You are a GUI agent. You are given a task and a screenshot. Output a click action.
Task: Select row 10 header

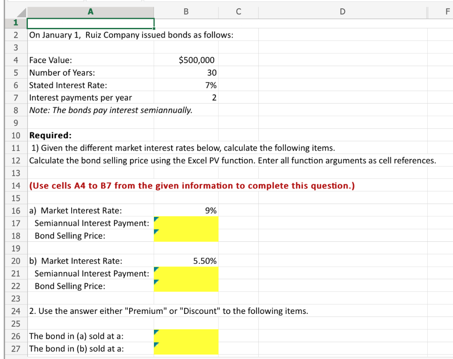coord(16,135)
